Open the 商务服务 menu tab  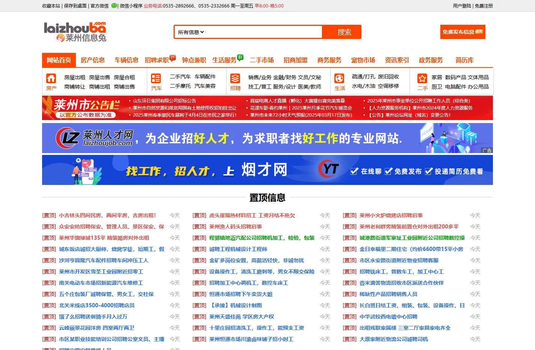[x=329, y=60]
